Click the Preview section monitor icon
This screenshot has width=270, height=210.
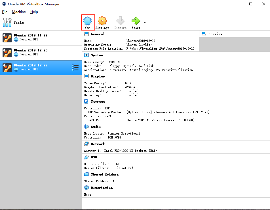pyautogui.click(x=204, y=34)
